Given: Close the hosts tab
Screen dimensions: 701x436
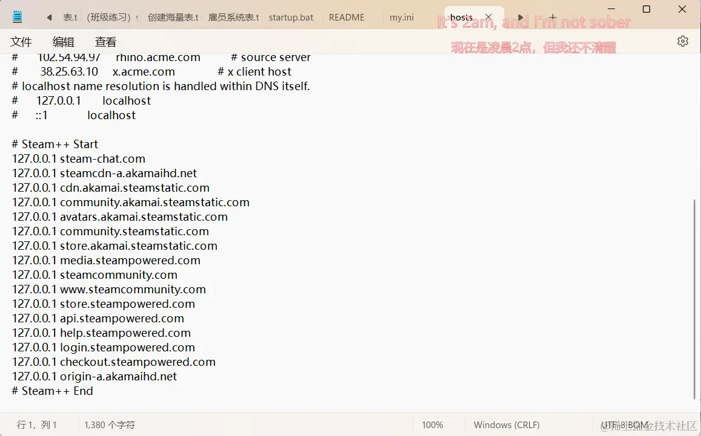Looking at the screenshot, I should pyautogui.click(x=489, y=18).
